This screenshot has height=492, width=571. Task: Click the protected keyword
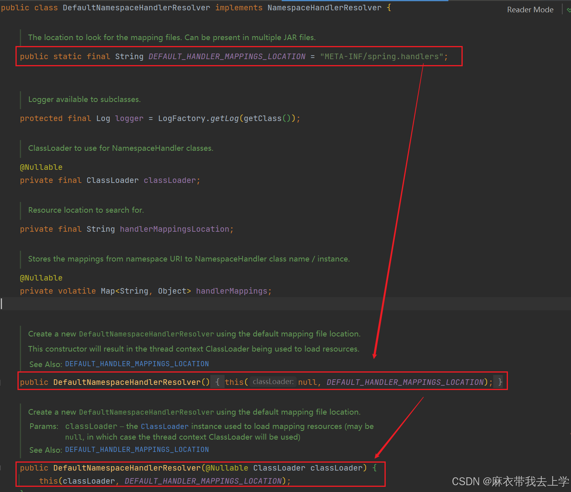[41, 118]
